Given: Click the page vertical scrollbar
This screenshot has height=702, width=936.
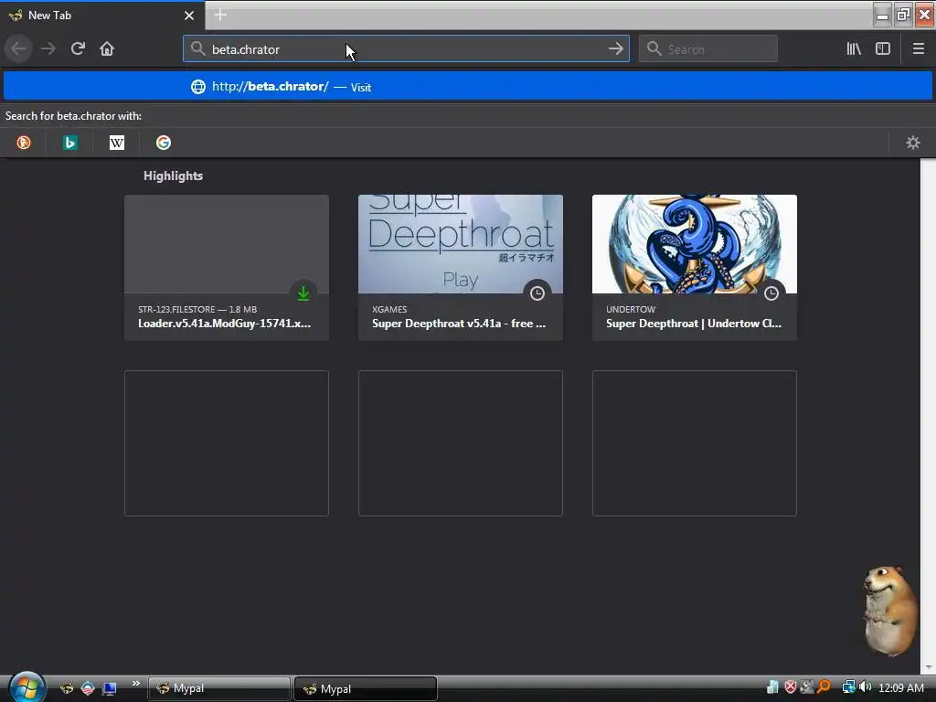Looking at the screenshot, I should point(928,410).
